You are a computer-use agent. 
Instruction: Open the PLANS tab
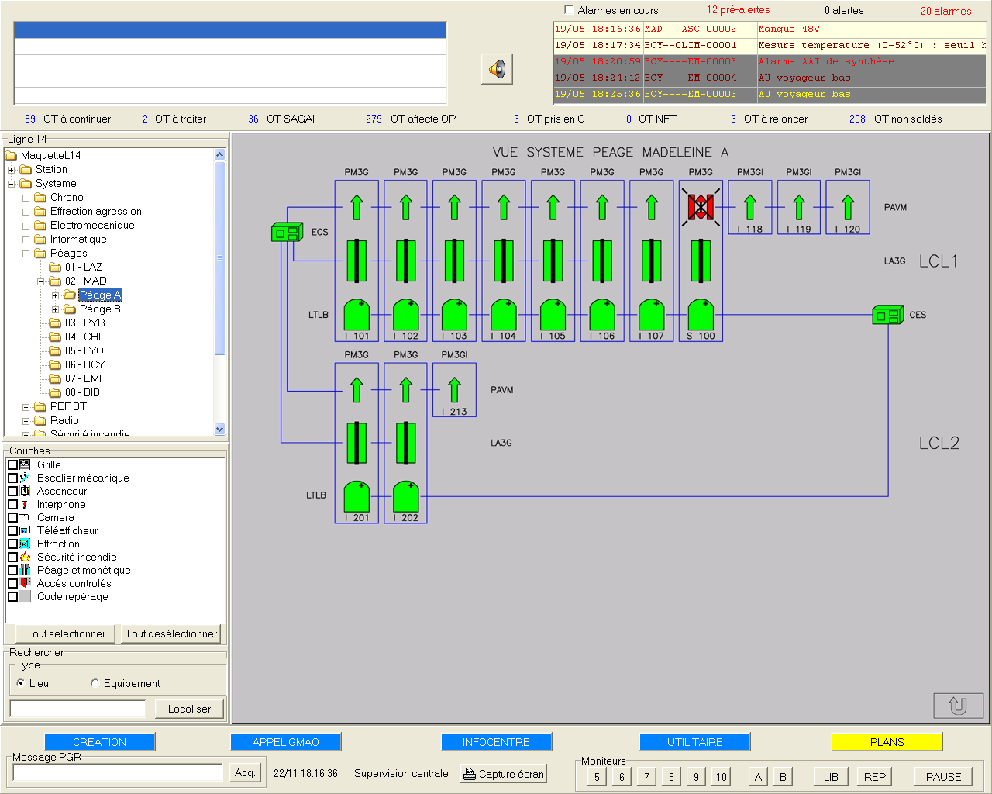pos(887,742)
